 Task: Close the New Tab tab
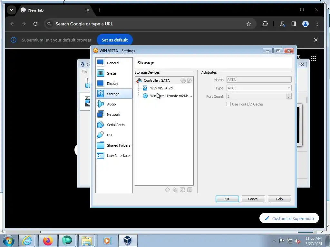[x=88, y=10]
